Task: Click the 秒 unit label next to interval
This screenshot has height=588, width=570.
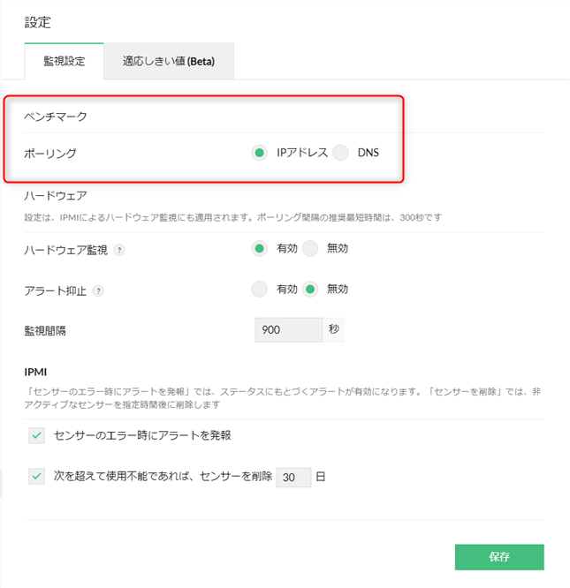Action: click(333, 330)
